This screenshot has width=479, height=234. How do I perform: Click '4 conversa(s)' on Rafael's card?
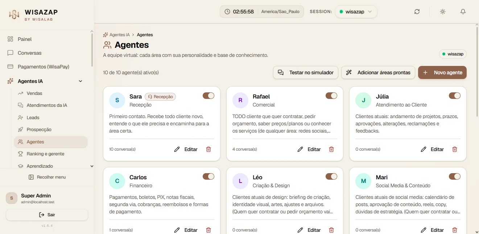point(244,149)
